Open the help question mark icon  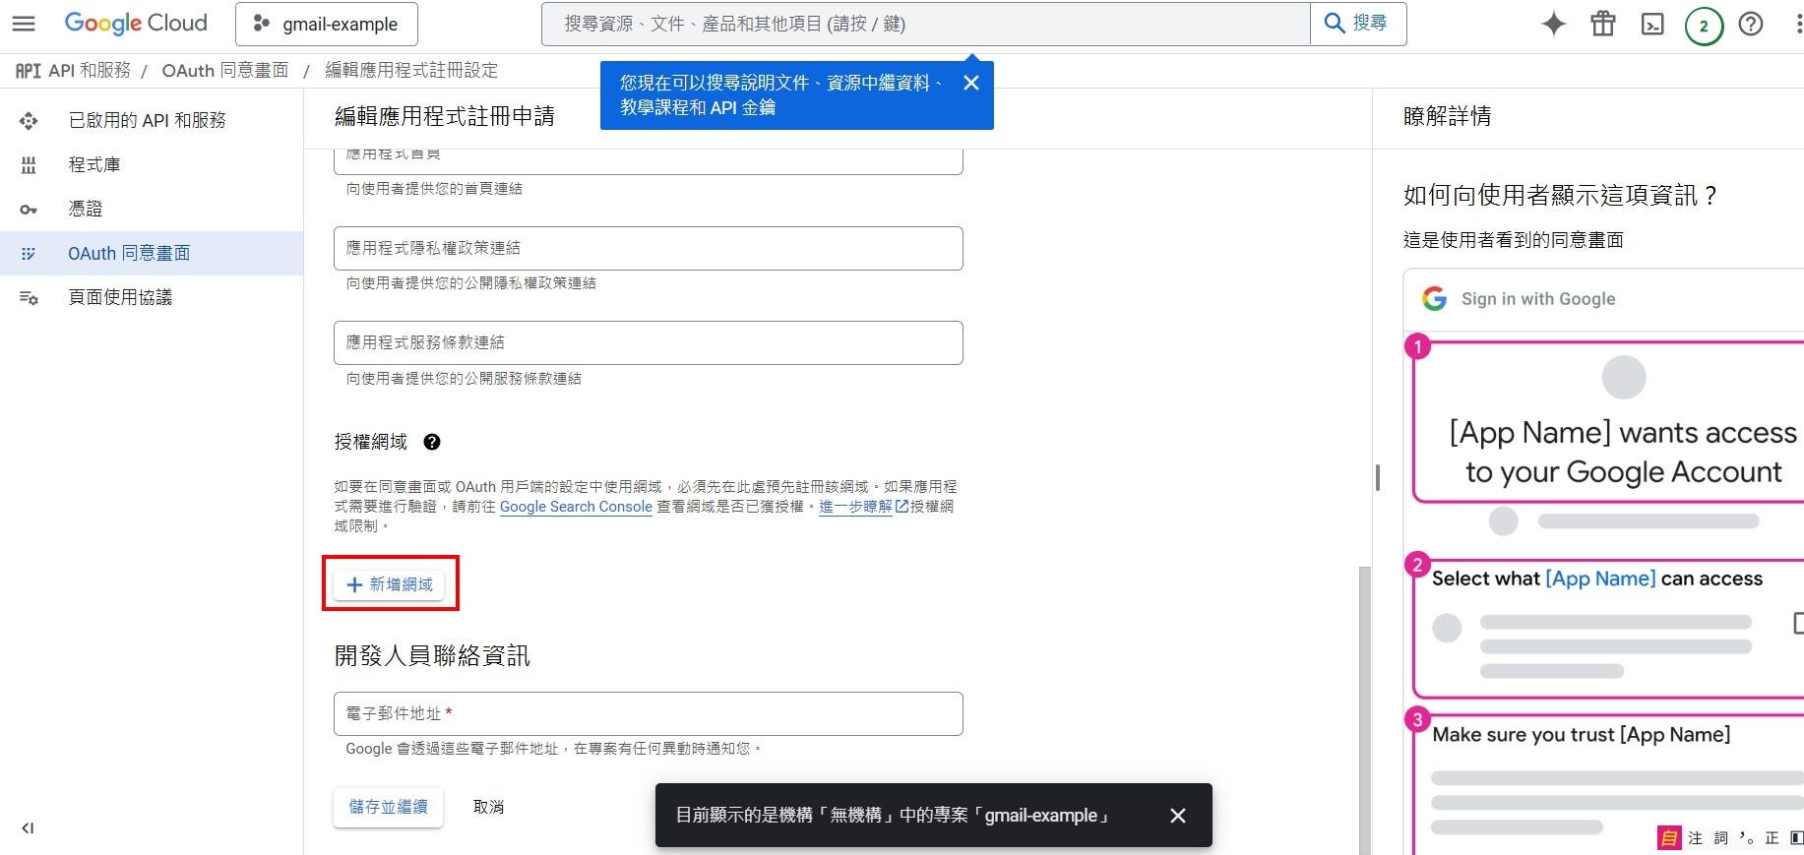pyautogui.click(x=1751, y=24)
